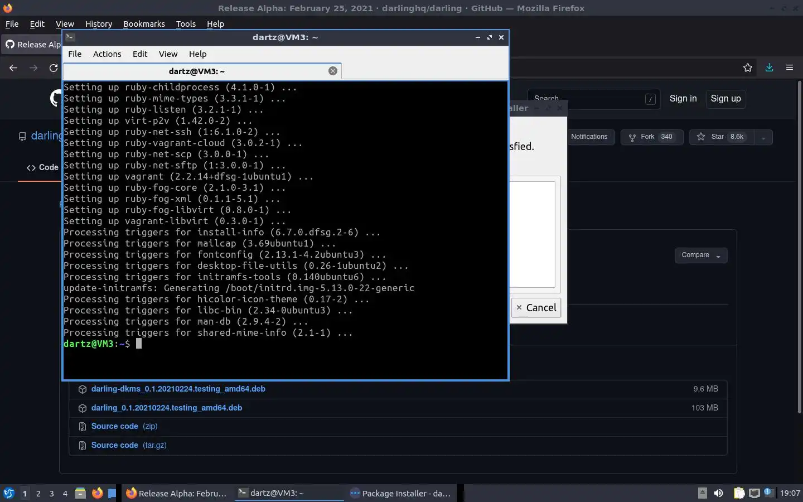Switch to workspace 2
The width and height of the screenshot is (803, 502).
click(x=38, y=494)
